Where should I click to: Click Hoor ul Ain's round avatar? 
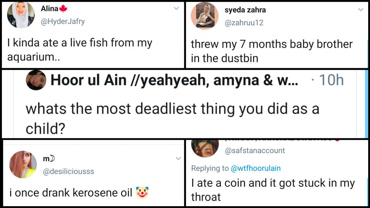click(36, 80)
